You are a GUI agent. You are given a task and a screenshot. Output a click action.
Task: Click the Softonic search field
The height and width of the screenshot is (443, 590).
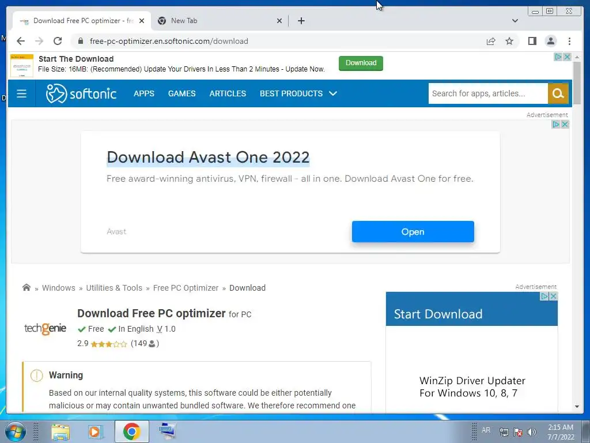pos(488,93)
